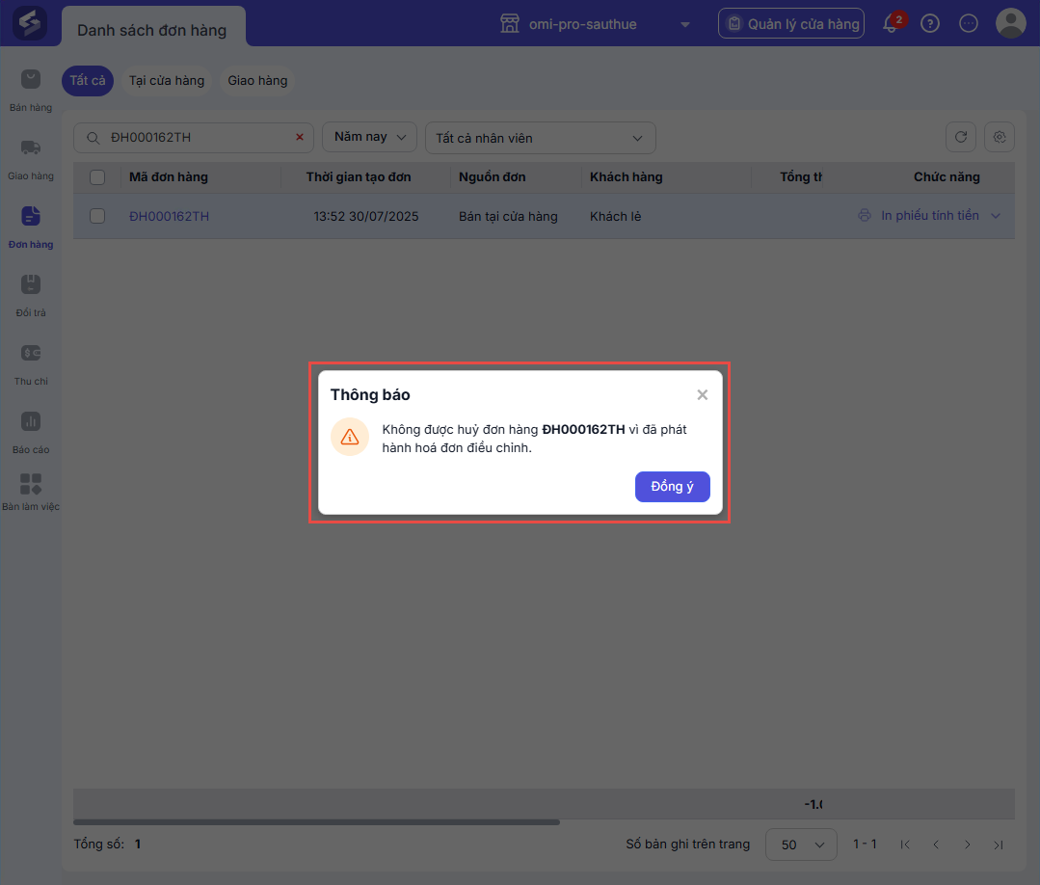This screenshot has width=1040, height=885.
Task: Refresh the order list
Action: (960, 137)
